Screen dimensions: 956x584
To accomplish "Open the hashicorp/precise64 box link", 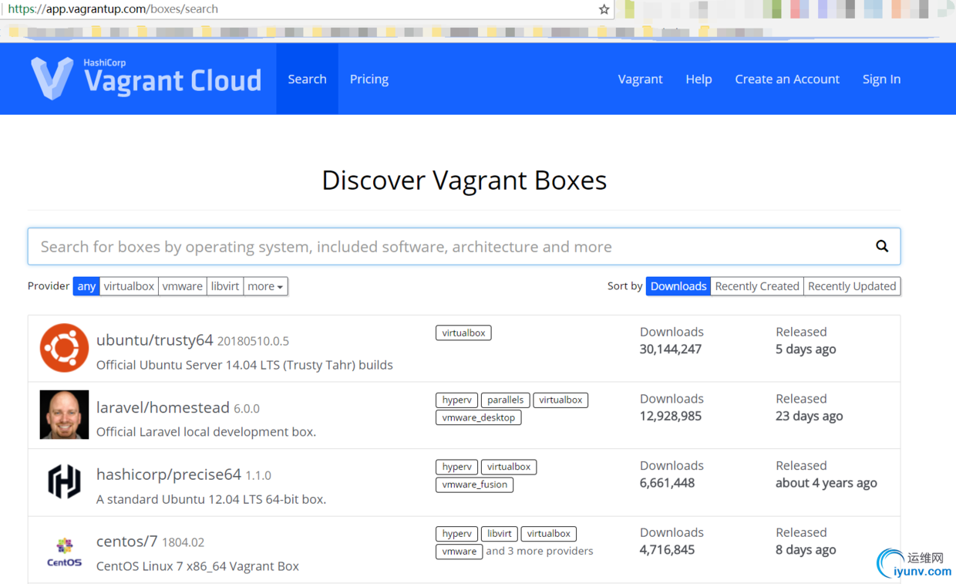I will pos(169,474).
